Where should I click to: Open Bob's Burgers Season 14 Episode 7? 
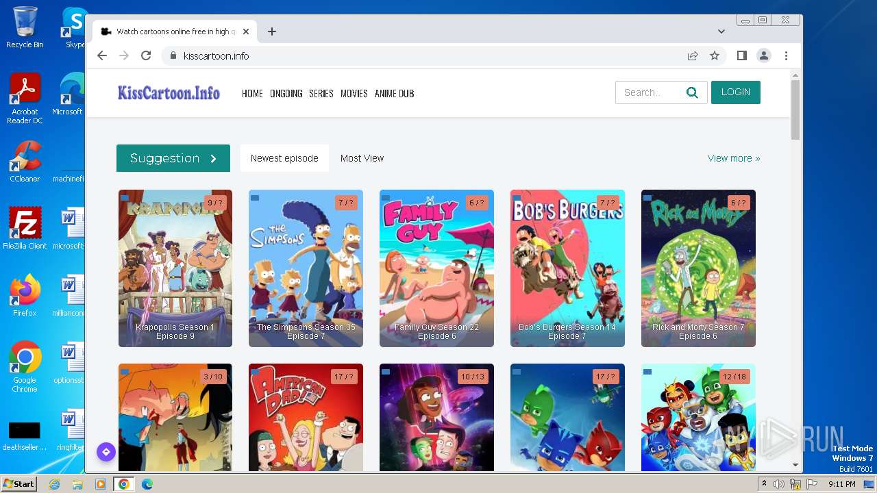pyautogui.click(x=567, y=268)
